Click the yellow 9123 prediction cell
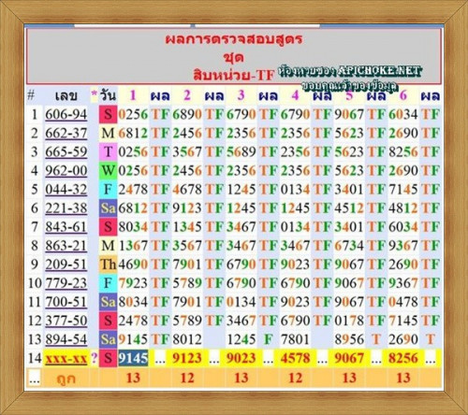 tap(187, 358)
